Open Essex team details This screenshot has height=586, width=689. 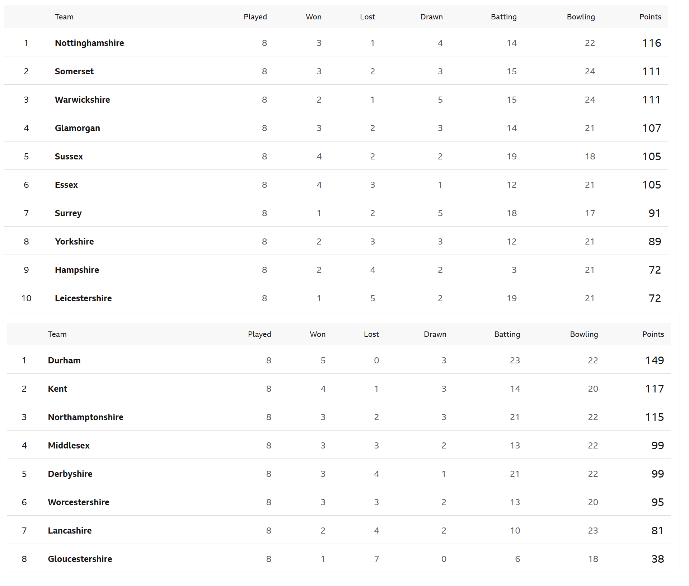pyautogui.click(x=66, y=185)
